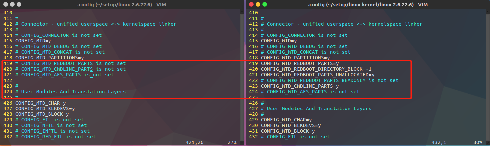Click CONFIG_MTD_REDBOOT_DIRECTORY_BLOCK=-1 in right window
The height and width of the screenshot is (146, 490).
click(316, 69)
